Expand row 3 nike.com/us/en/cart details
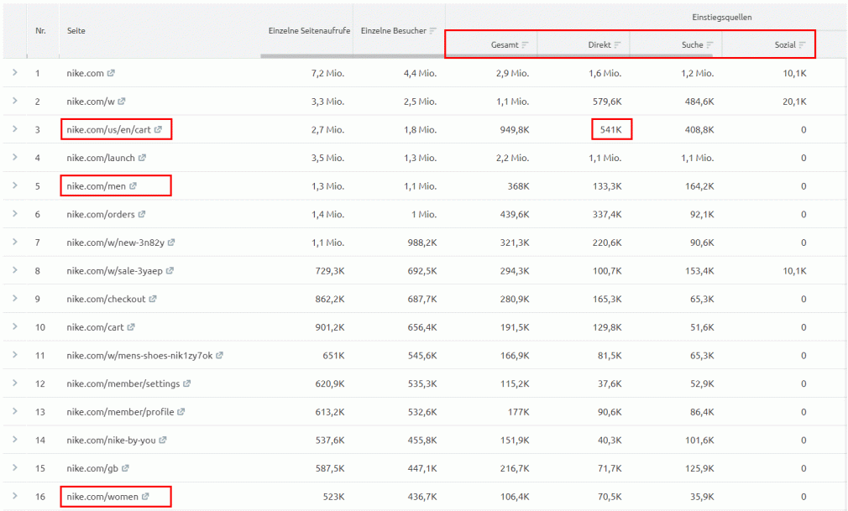The width and height of the screenshot is (848, 511). 15,128
